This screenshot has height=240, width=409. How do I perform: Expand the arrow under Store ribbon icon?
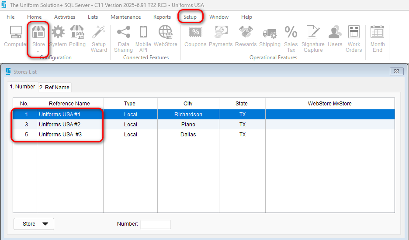[x=38, y=52]
